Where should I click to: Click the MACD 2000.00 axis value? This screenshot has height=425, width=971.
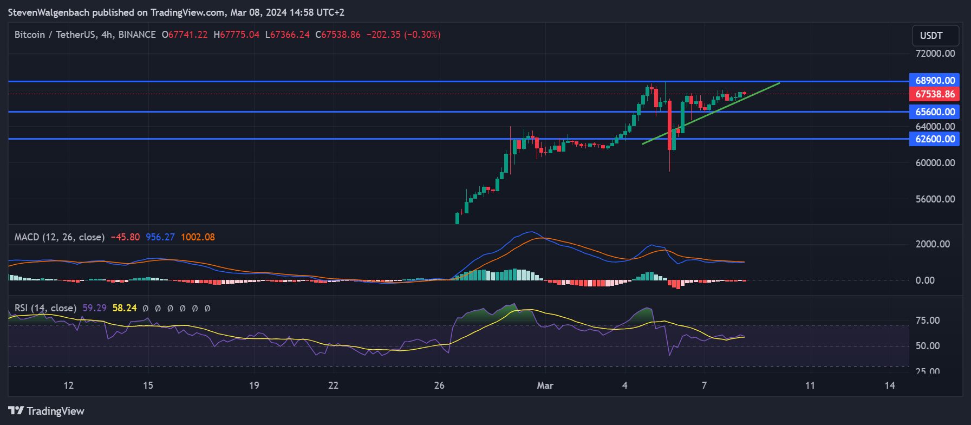click(933, 244)
